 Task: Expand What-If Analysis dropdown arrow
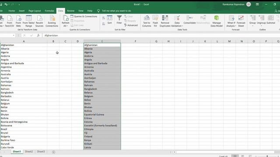point(235,26)
